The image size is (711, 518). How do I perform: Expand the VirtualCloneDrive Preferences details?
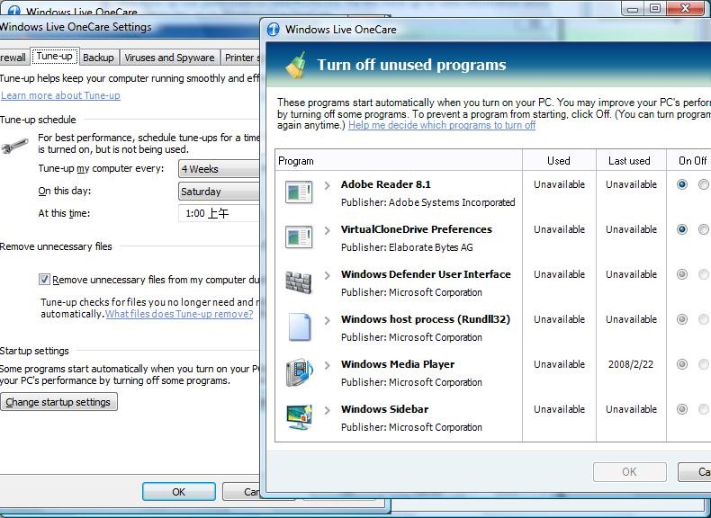pos(327,230)
